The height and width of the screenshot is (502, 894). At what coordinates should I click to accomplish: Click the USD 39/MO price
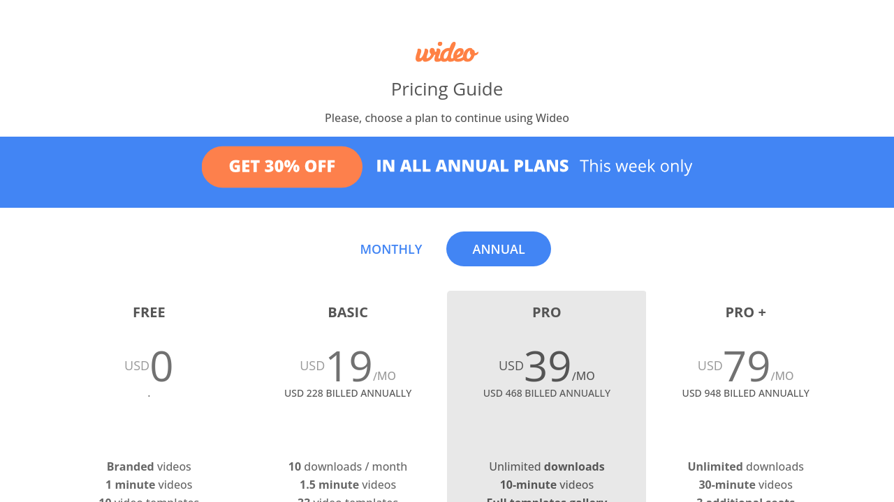click(x=547, y=367)
